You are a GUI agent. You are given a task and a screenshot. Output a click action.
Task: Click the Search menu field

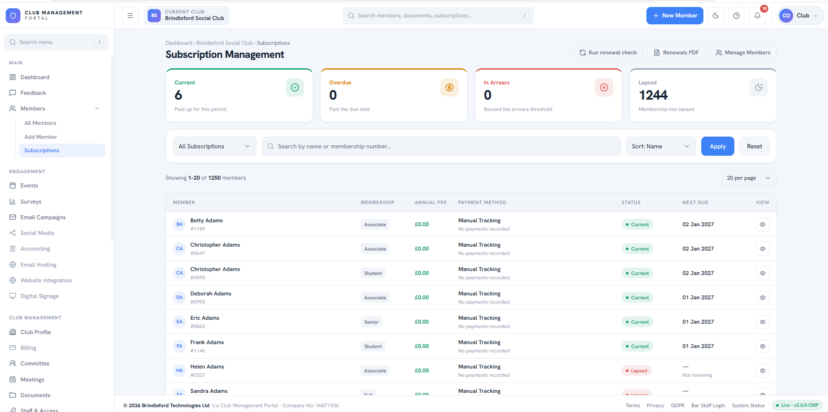click(56, 42)
